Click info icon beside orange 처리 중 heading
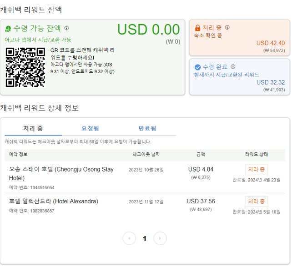Viewport: 292px width, 267px height. pos(227,27)
